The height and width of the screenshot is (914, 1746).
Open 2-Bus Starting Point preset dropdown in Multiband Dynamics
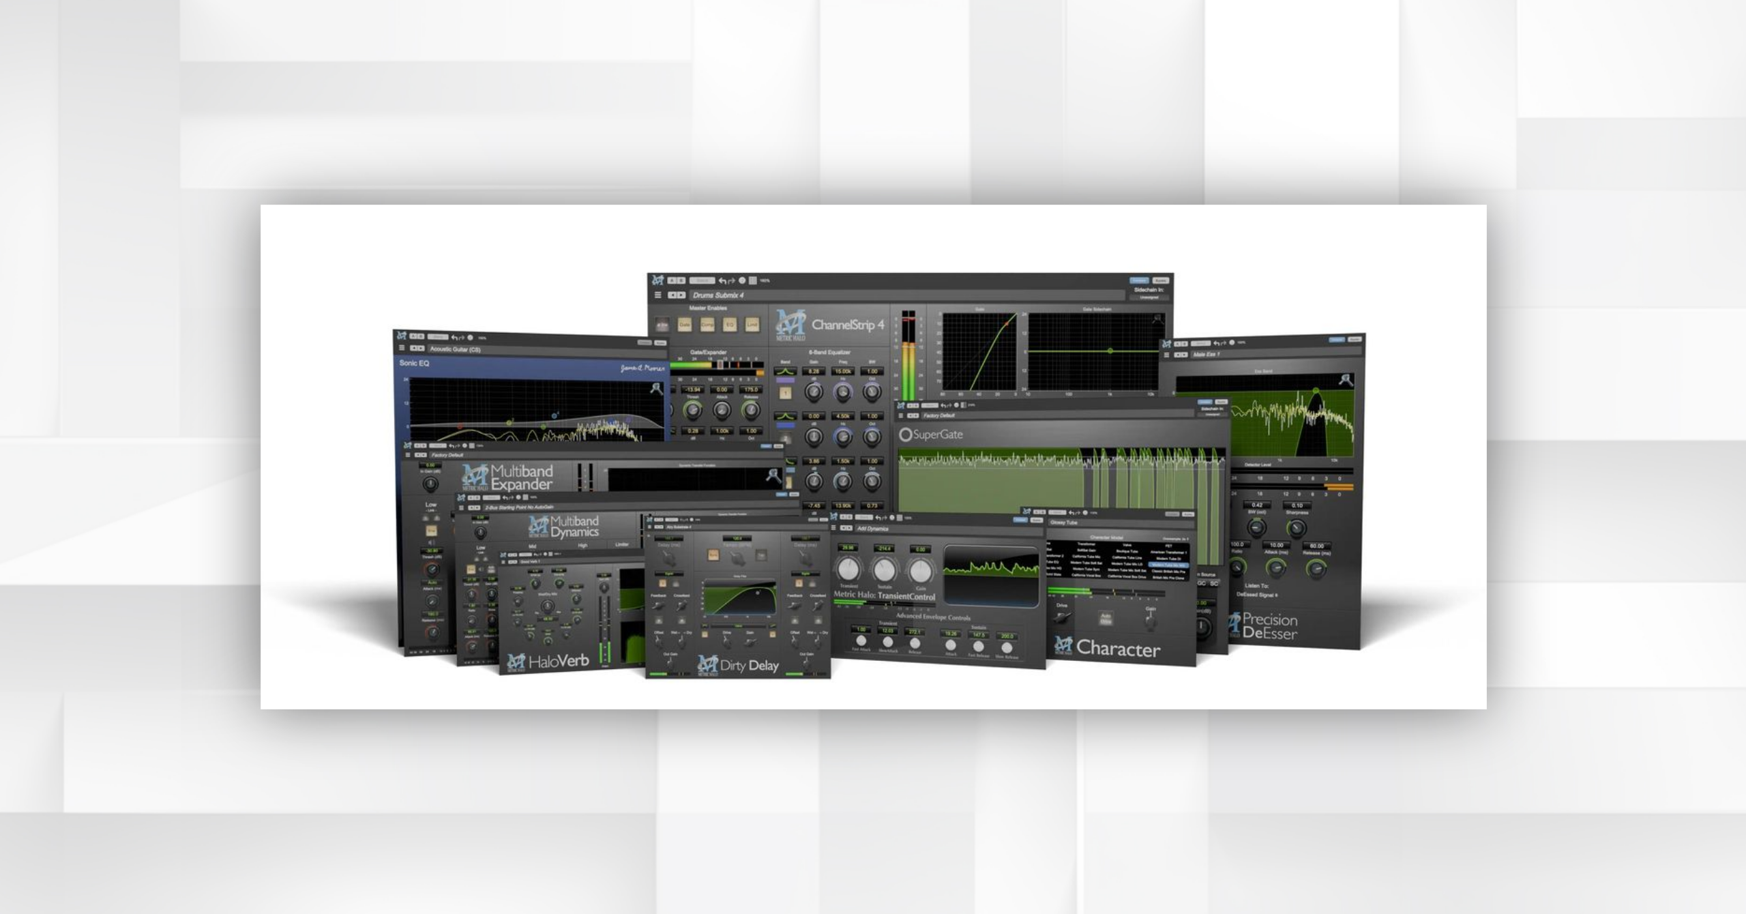click(x=641, y=507)
